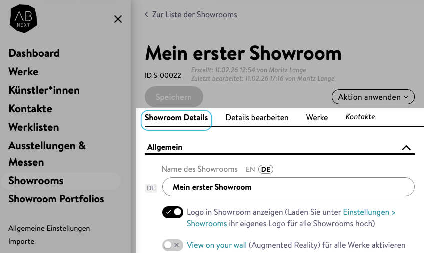Click the Name des Showrooms input field
The image size is (424, 253).
[x=288, y=187]
